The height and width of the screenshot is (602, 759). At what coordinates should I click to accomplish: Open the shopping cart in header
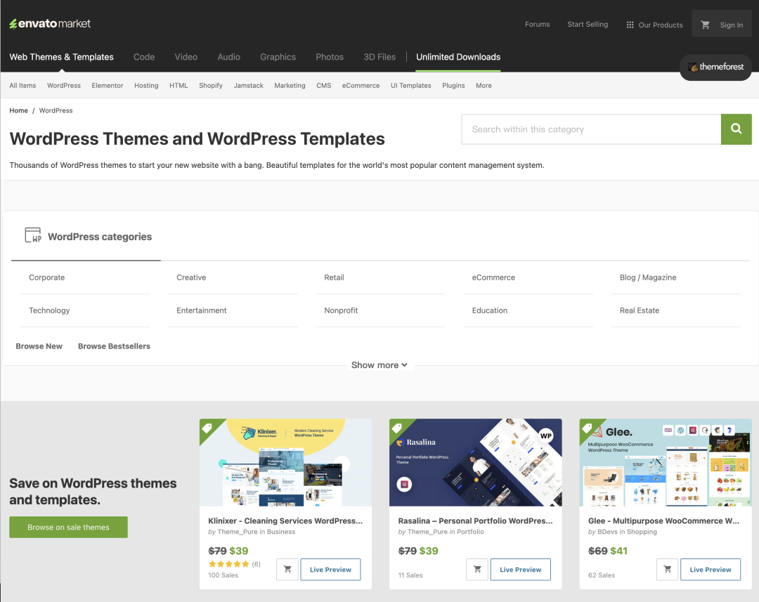[x=706, y=25]
